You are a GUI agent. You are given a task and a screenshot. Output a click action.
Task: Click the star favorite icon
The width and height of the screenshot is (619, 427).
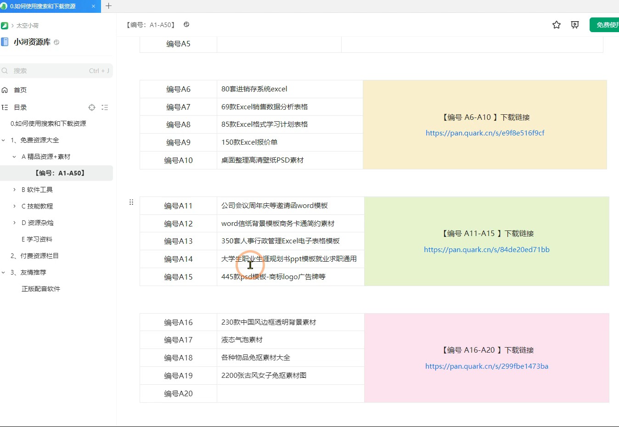tap(557, 25)
